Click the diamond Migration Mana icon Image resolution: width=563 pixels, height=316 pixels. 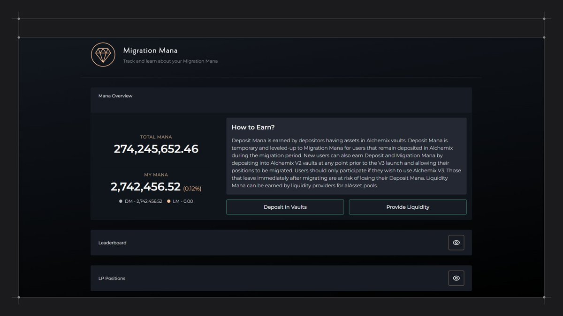click(x=103, y=54)
